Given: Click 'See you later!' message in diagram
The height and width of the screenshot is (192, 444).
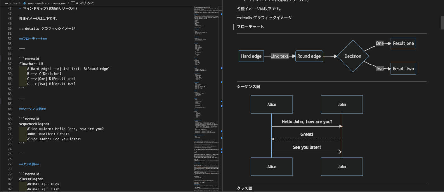Looking at the screenshot, I should (307, 147).
